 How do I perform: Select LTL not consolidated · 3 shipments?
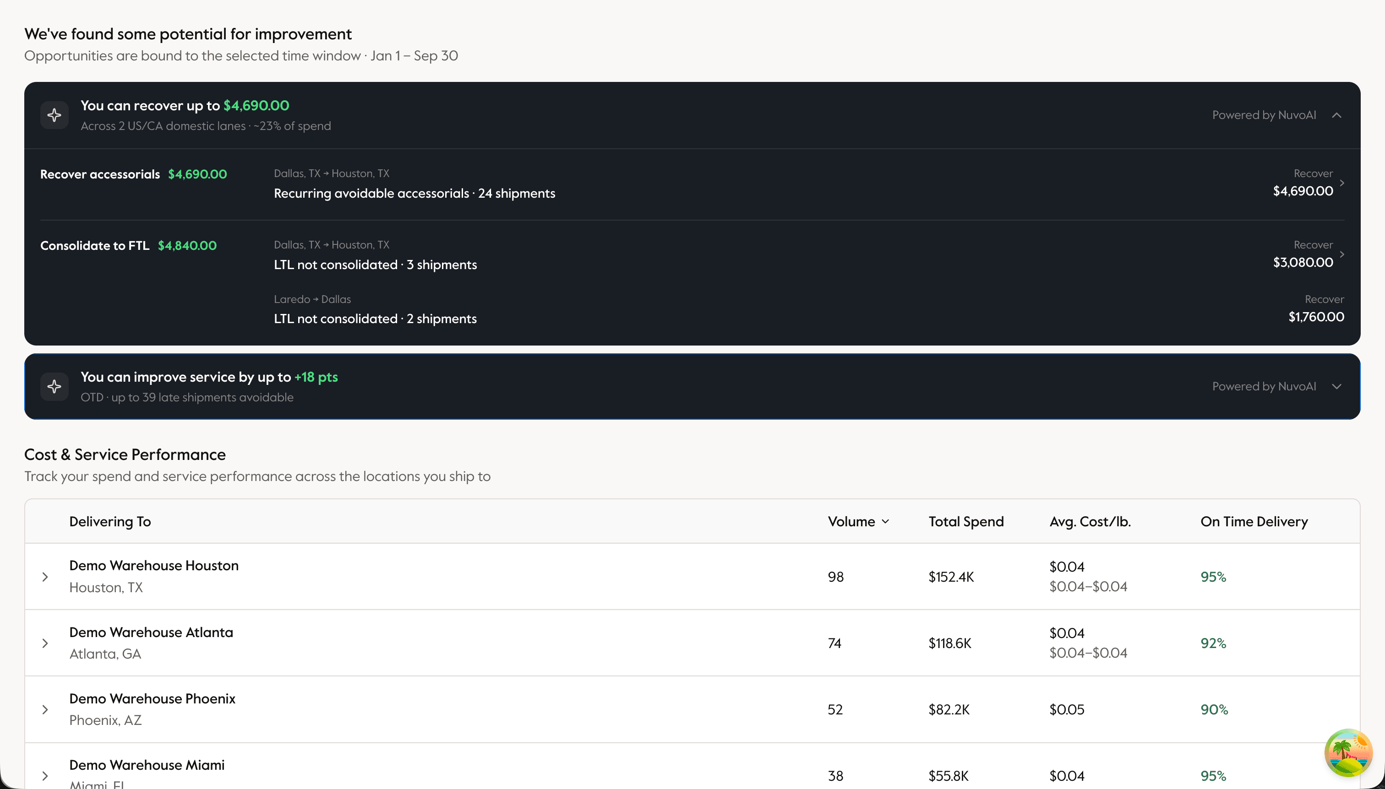pyautogui.click(x=375, y=265)
